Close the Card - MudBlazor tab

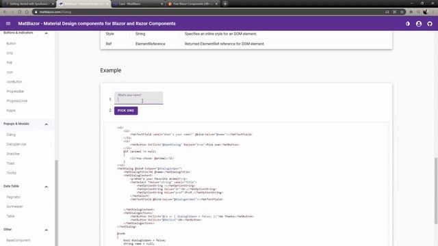pyautogui.click(x=162, y=4)
